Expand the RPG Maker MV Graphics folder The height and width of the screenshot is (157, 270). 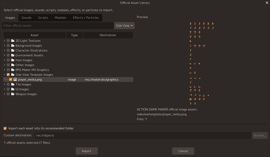pyautogui.click(x=4, y=70)
